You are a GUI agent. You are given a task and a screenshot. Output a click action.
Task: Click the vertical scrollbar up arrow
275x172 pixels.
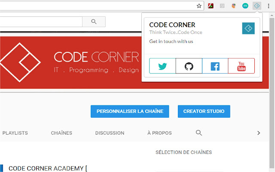point(272,15)
